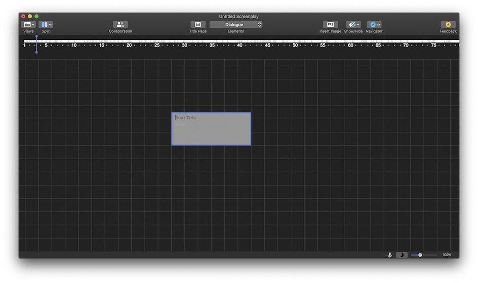The height and width of the screenshot is (283, 478).
Task: Adjust the zoom slider in status bar
Action: coord(420,255)
